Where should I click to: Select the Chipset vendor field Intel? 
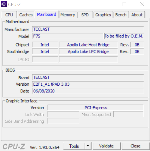click(45, 45)
